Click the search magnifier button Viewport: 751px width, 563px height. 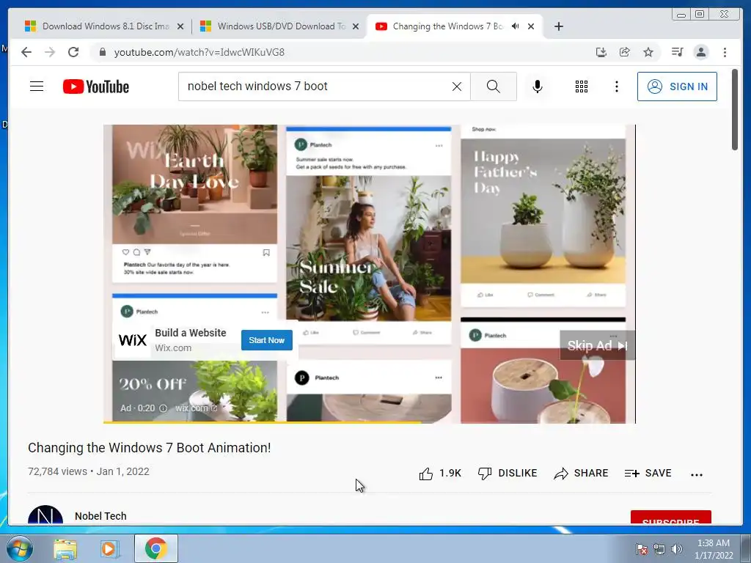click(494, 87)
